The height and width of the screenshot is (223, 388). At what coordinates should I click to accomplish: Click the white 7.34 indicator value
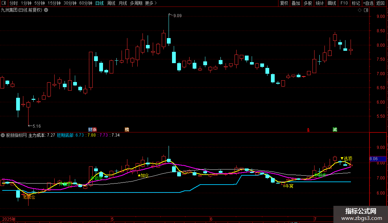point(116,135)
